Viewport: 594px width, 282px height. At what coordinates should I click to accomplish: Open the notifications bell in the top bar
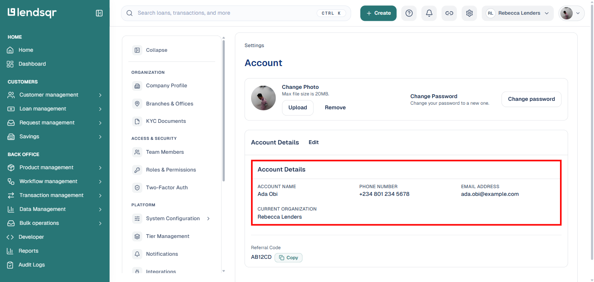click(x=429, y=13)
